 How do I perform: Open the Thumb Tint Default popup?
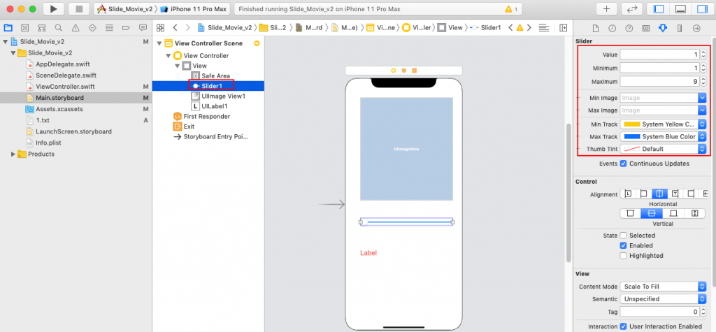(663, 149)
